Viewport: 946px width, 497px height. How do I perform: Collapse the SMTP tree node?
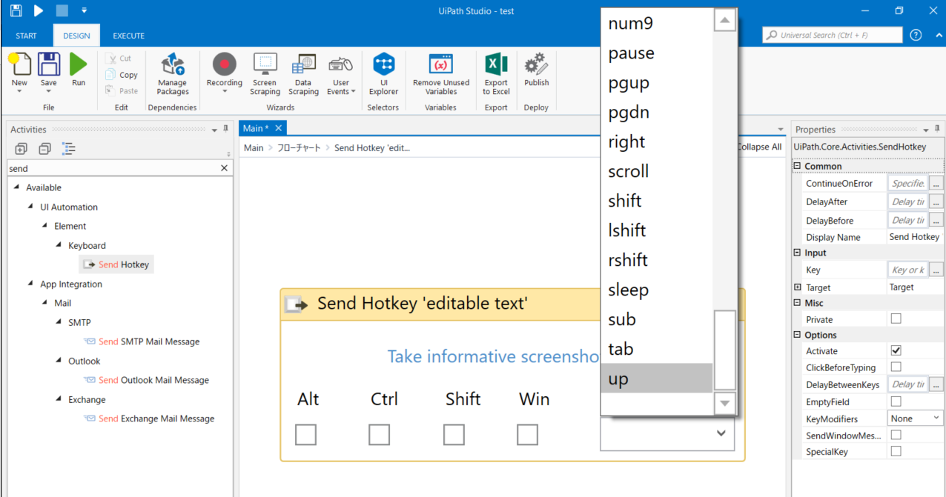[x=59, y=322]
